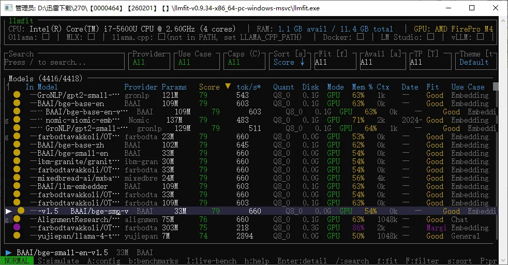
Task: Click the yellow dot beside BAAI/llm-embedder row
Action: pyautogui.click(x=17, y=186)
